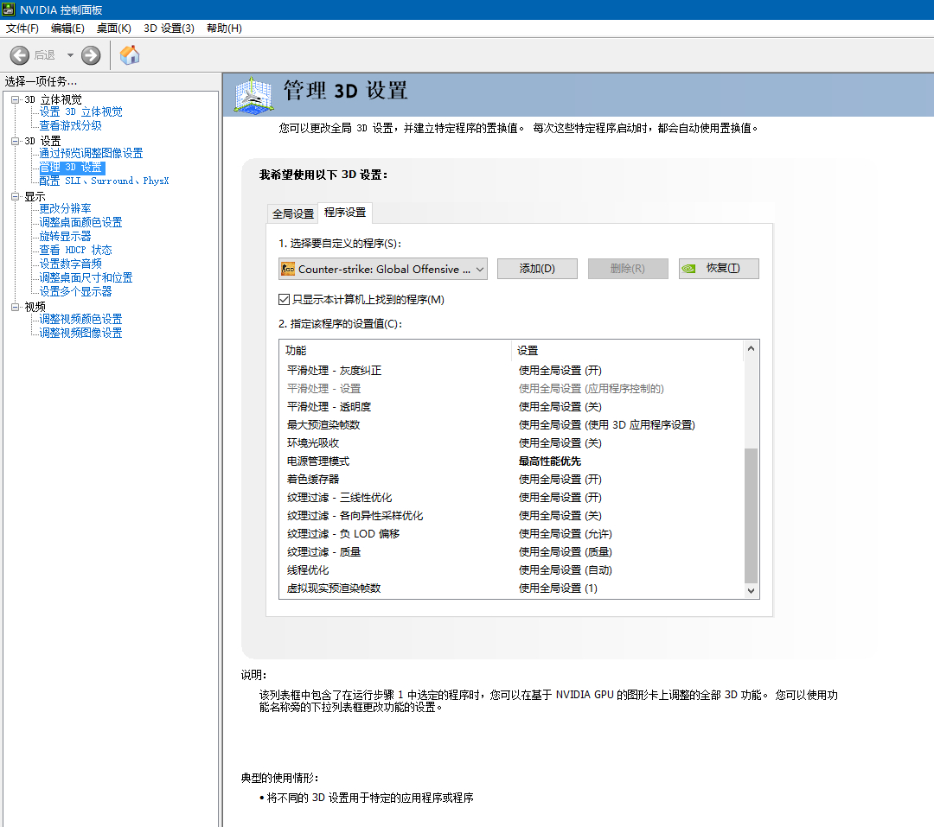Select the 纹理过滤 - 质量 row
The height and width of the screenshot is (827, 934).
[512, 552]
